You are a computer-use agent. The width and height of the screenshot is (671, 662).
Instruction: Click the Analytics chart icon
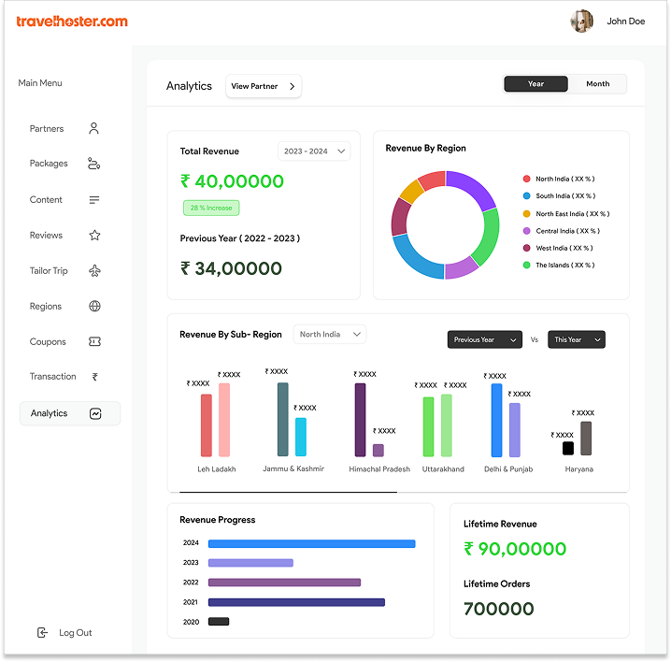pos(95,413)
